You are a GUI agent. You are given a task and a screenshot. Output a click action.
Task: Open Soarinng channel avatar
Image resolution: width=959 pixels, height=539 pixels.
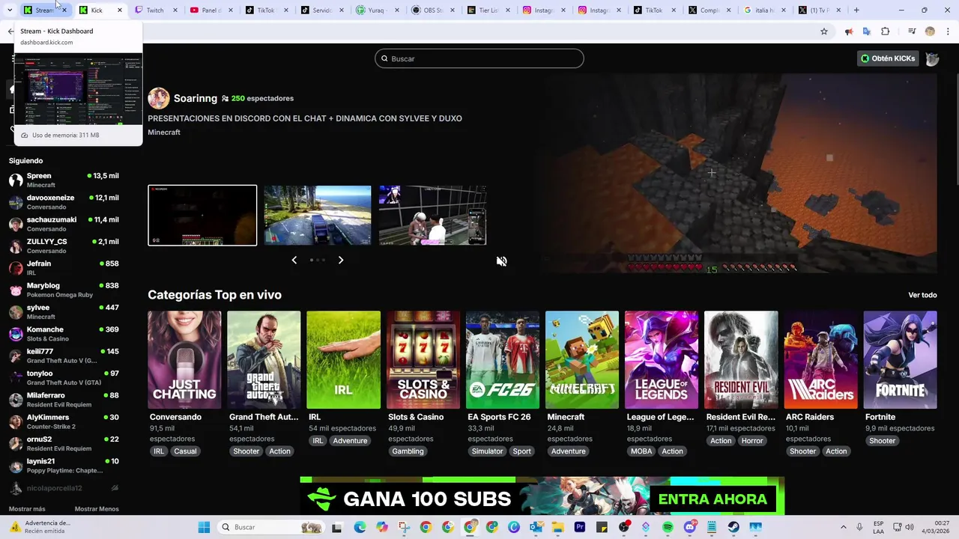pyautogui.click(x=159, y=98)
